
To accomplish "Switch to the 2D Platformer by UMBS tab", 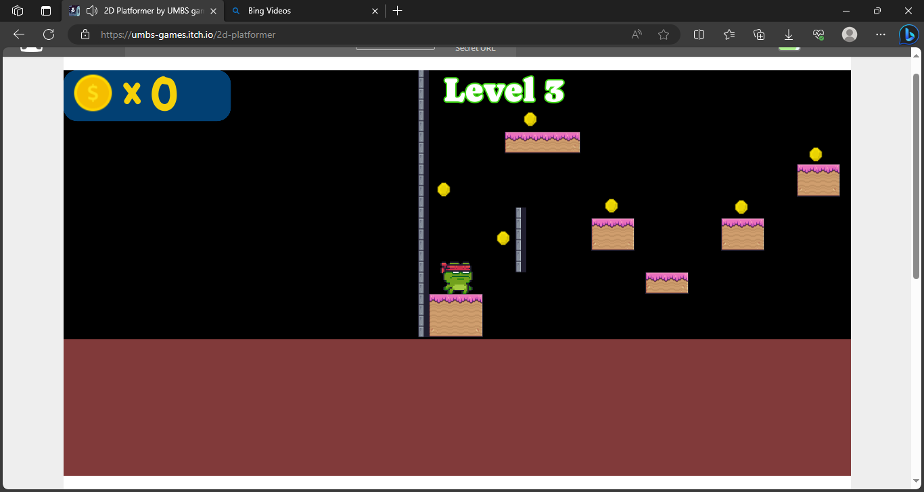I will pos(143,11).
